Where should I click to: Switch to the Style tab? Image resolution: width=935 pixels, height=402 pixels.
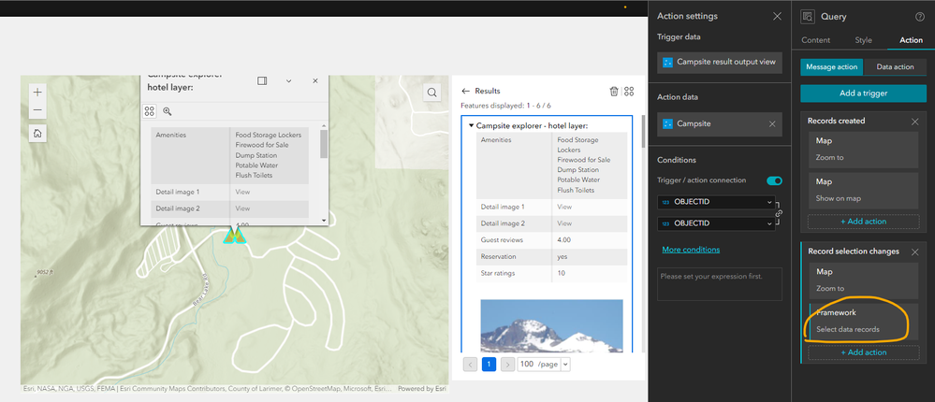[864, 40]
